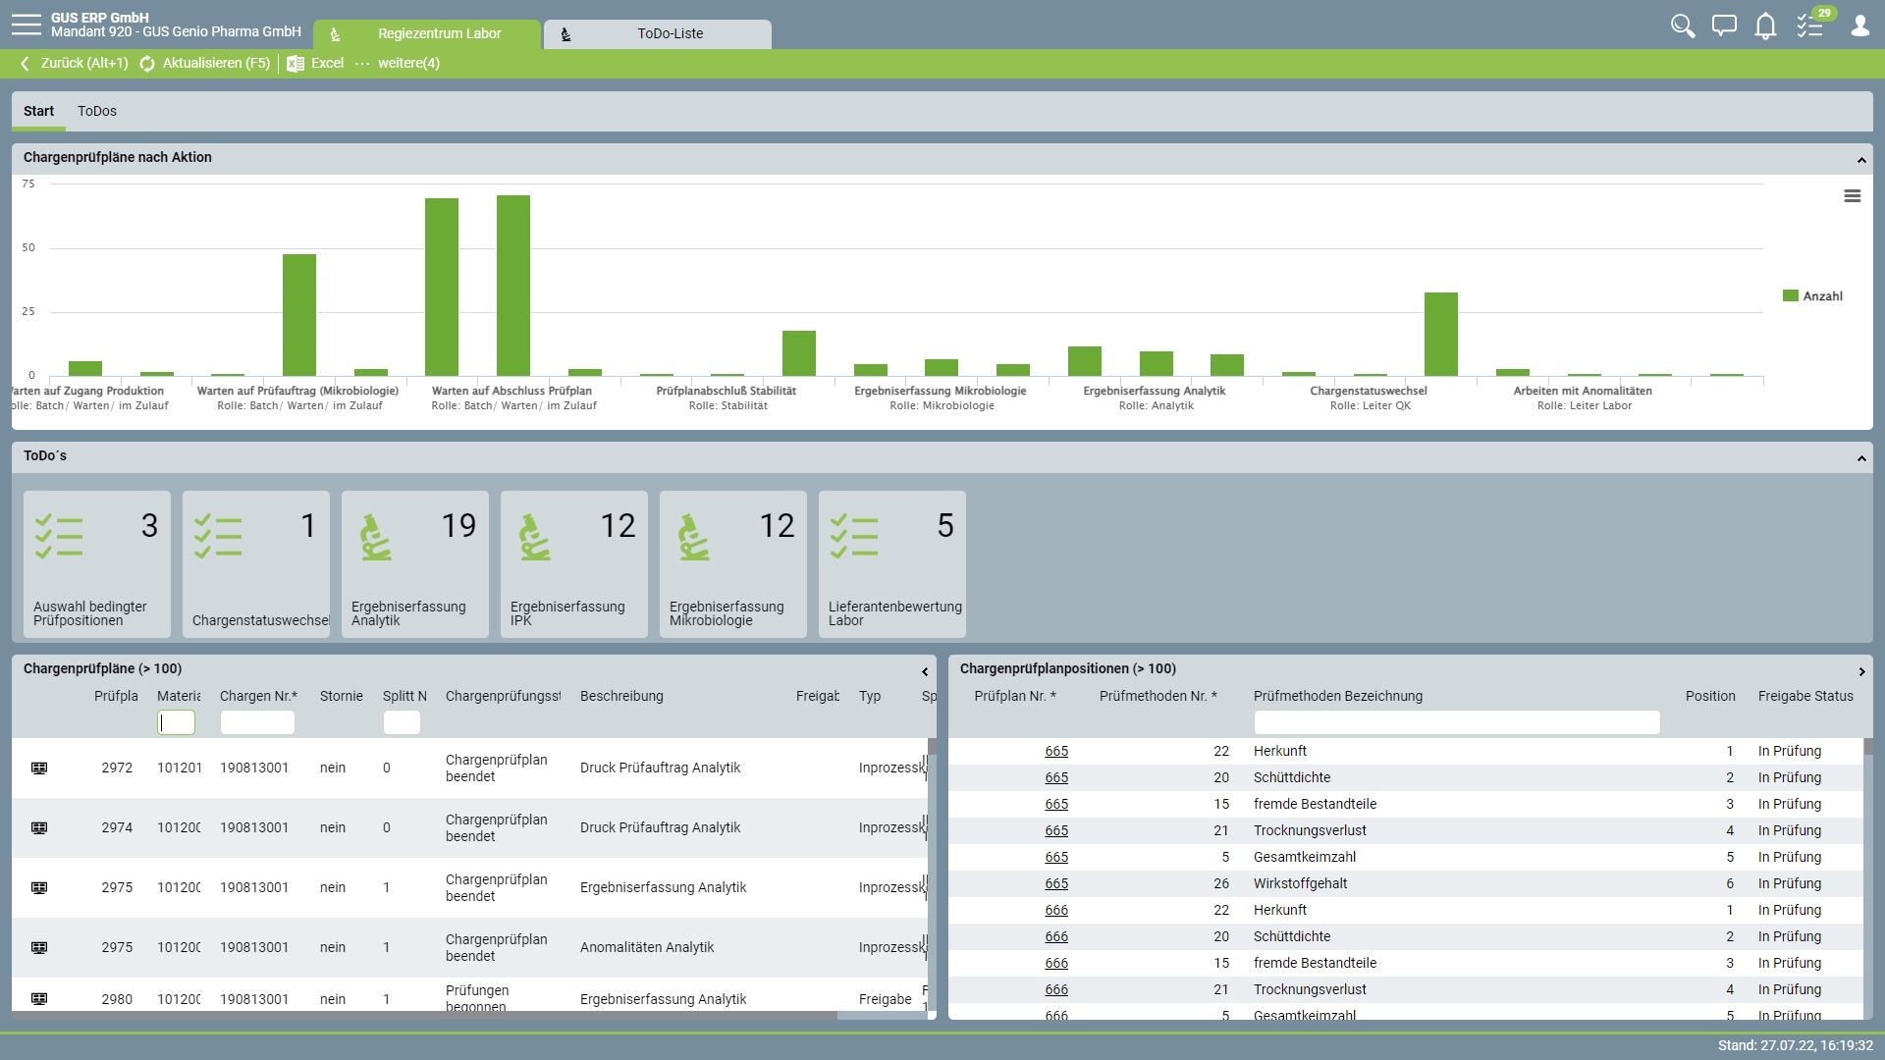This screenshot has height=1060, width=1885.
Task: Open the hamburger main menu
Action: pos(27,25)
